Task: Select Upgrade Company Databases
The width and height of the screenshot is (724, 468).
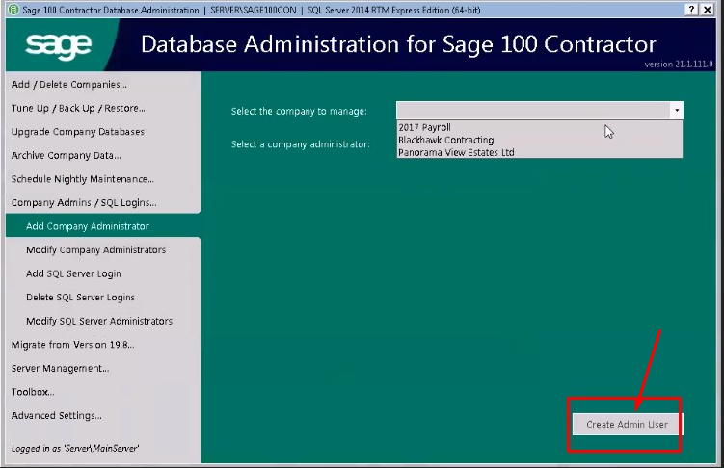Action: (x=77, y=132)
